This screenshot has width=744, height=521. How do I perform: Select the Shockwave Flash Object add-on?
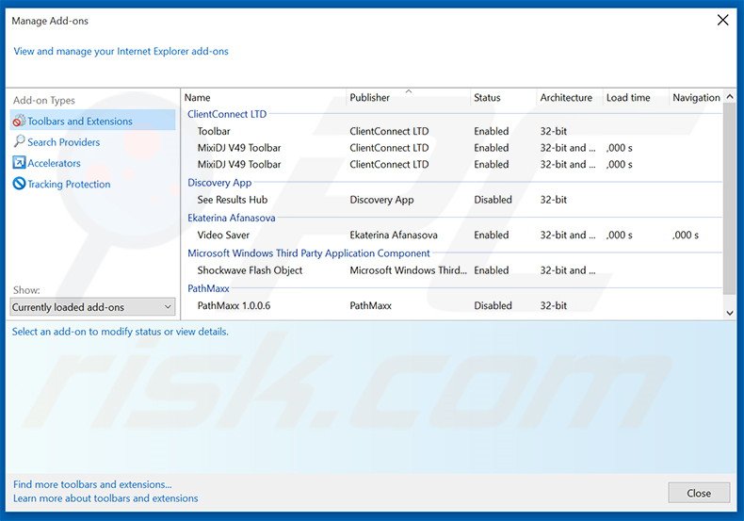pyautogui.click(x=453, y=270)
